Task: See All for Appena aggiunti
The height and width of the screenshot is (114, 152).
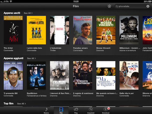Action: click(31, 58)
